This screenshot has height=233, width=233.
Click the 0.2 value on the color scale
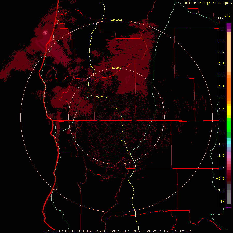coord(221,167)
